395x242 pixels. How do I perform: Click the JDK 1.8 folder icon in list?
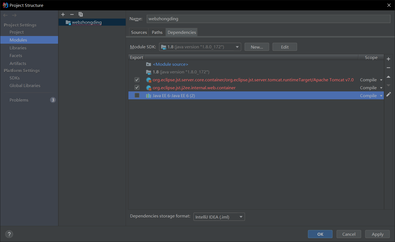point(149,72)
